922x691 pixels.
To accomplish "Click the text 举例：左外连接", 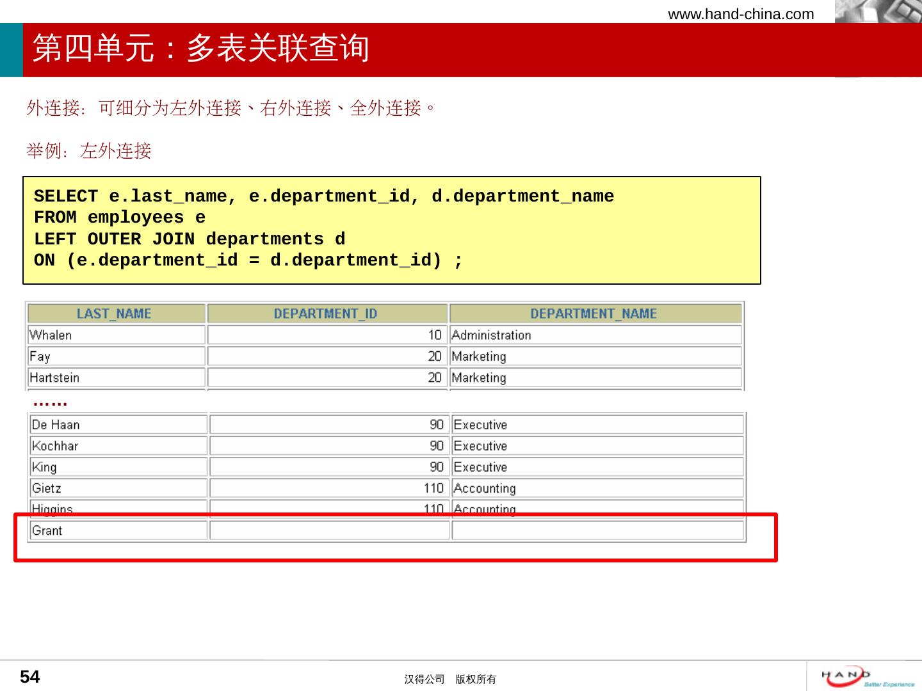I will pyautogui.click(x=89, y=151).
